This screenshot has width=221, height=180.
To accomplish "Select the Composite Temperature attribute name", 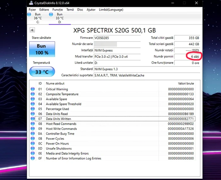I will point(62,94).
